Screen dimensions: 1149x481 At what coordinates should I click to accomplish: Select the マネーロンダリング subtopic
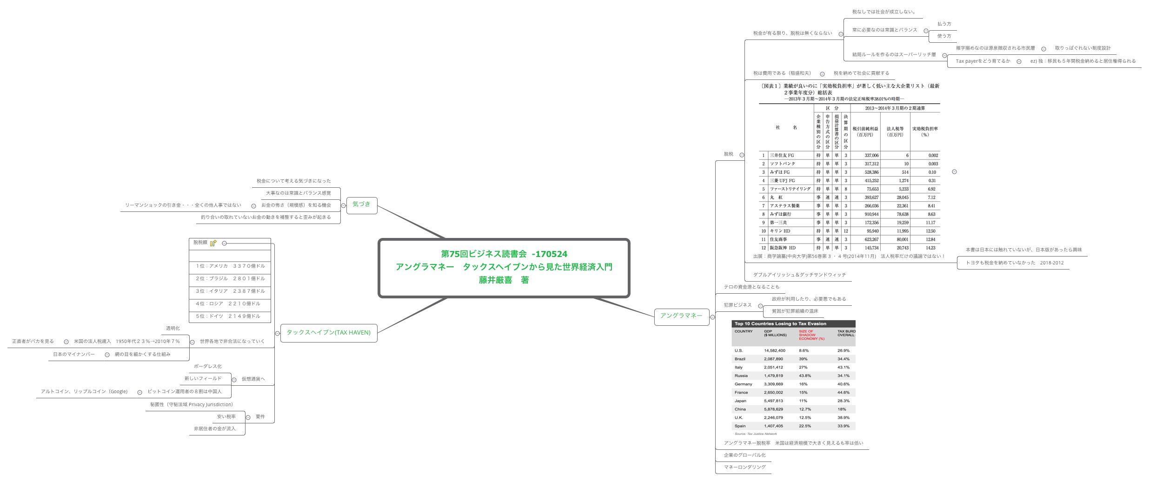[x=744, y=467]
